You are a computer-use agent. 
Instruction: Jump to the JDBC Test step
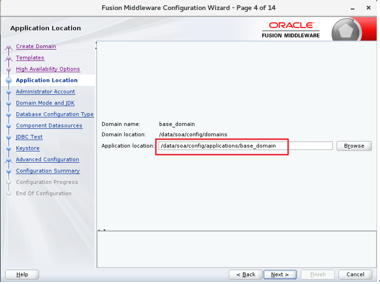click(29, 137)
